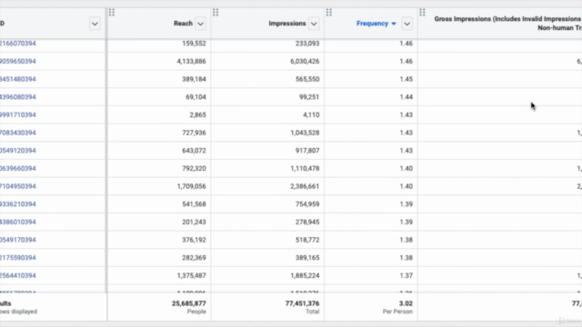
Task: Open campaign ID ending 2564410394
Action: pyautogui.click(x=18, y=275)
